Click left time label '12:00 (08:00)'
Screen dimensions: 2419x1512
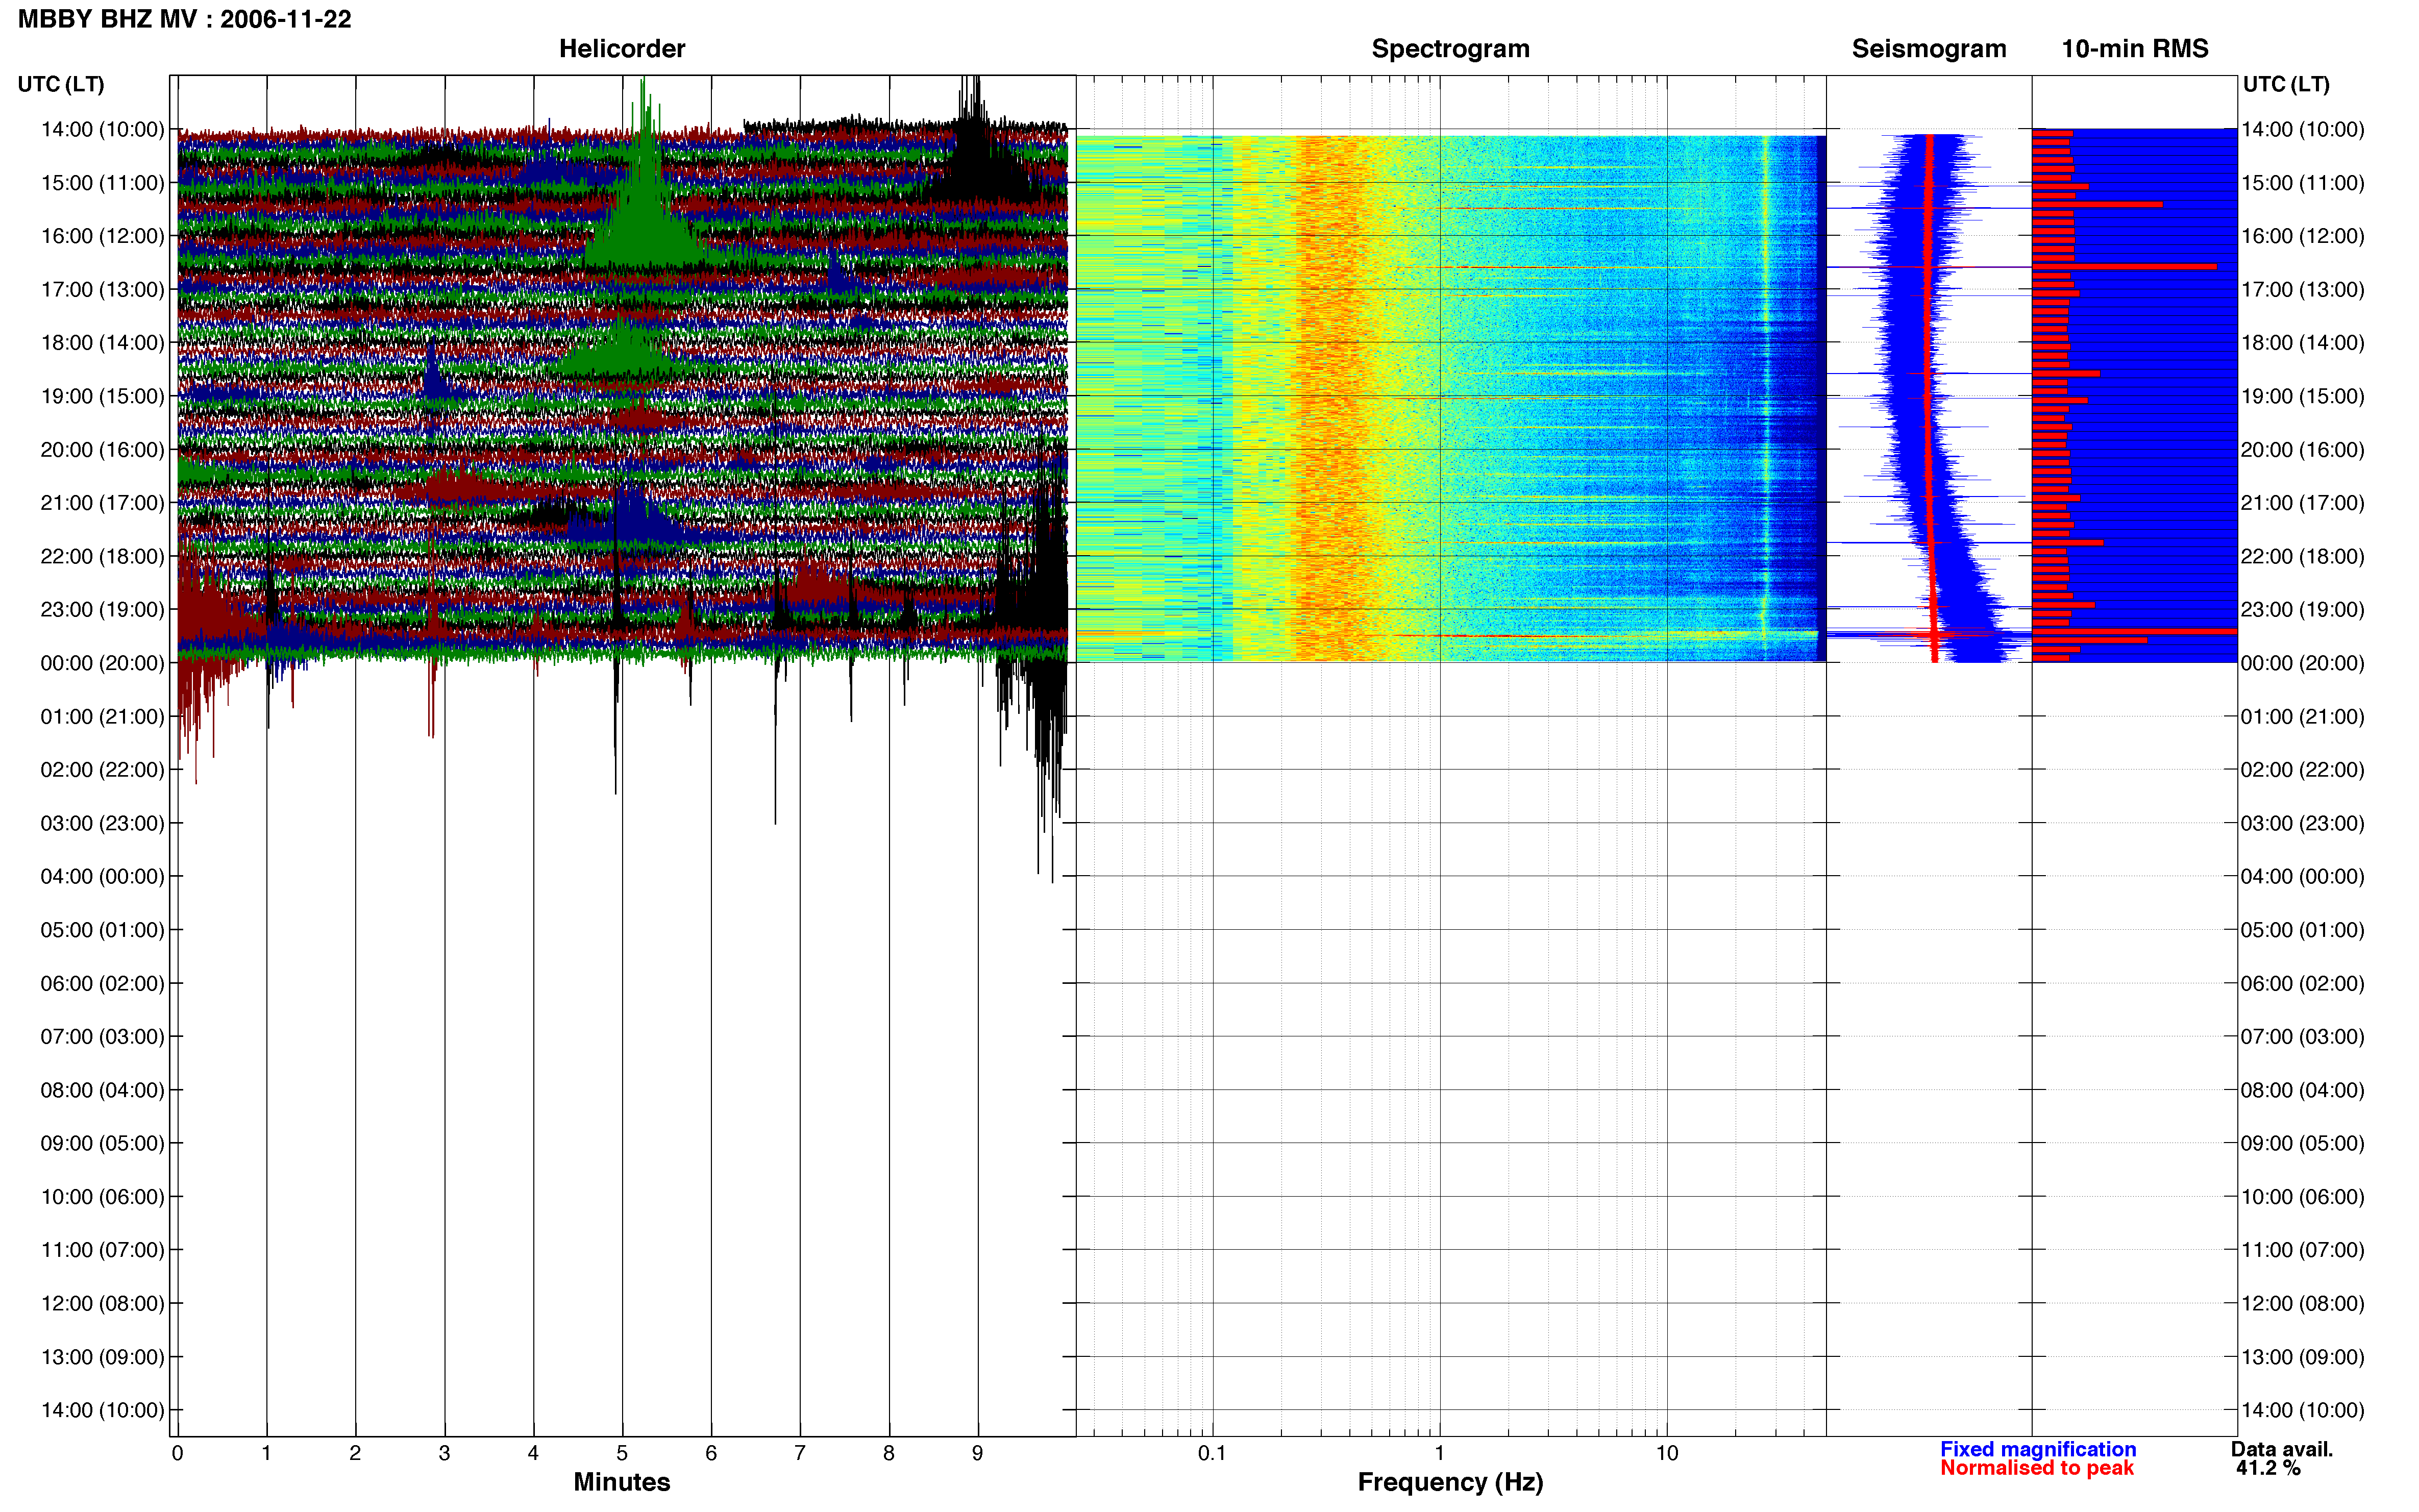(102, 1303)
